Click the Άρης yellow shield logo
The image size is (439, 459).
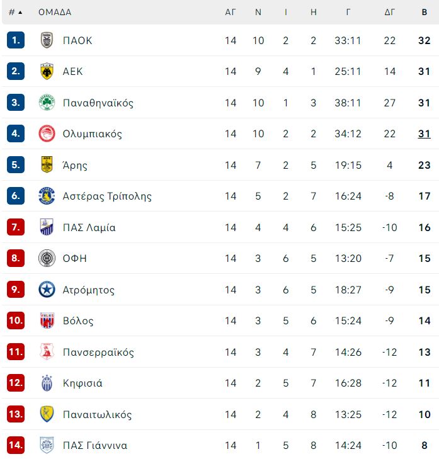(x=47, y=164)
